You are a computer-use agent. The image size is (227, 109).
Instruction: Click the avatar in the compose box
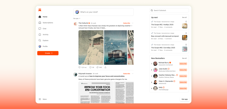[77, 12]
